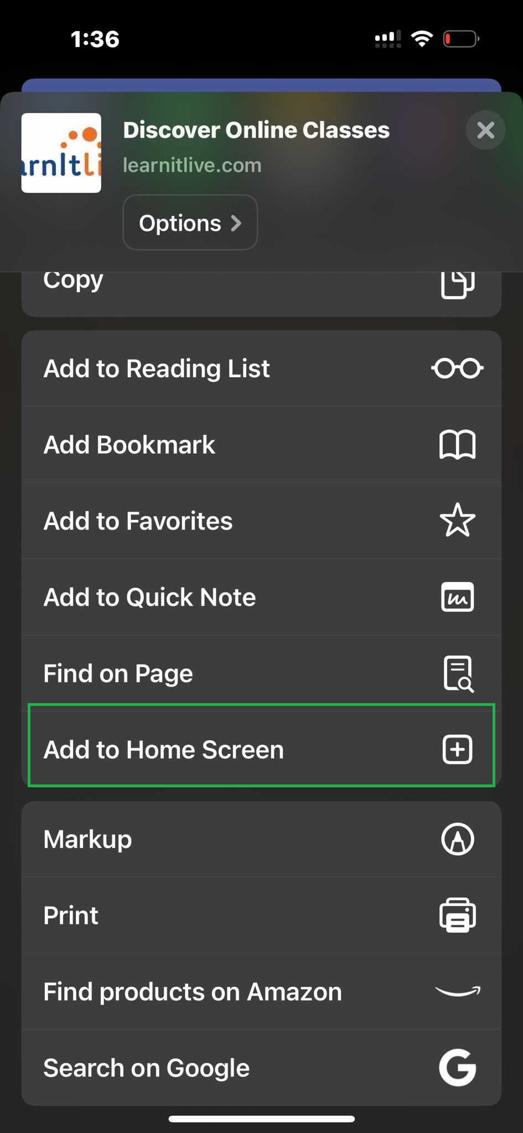Choose Find products on Amazon
The width and height of the screenshot is (523, 1133).
tap(193, 991)
